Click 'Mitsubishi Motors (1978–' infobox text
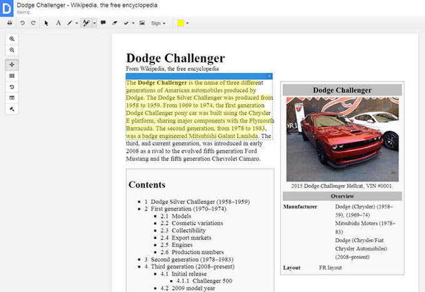The image size is (425, 292). (x=365, y=223)
